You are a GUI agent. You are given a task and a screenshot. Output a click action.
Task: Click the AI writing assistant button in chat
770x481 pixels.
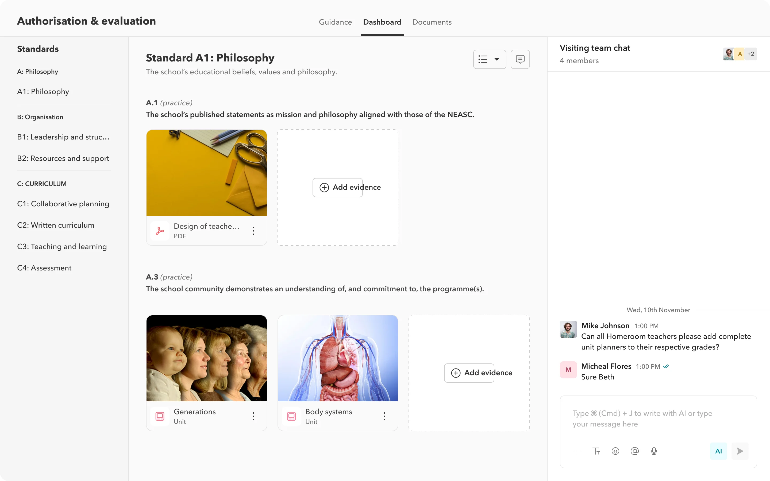click(718, 451)
